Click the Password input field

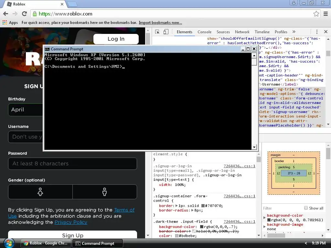pyautogui.click(x=72, y=164)
